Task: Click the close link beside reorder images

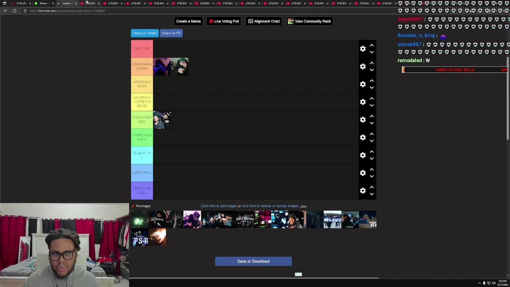Action: click(x=303, y=206)
